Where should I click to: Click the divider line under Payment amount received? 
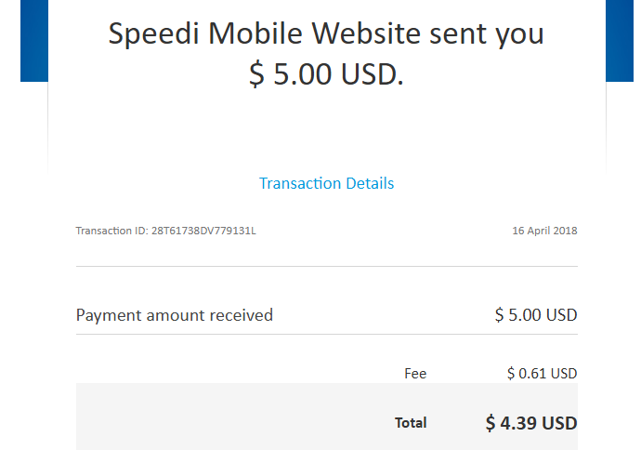pyautogui.click(x=327, y=334)
